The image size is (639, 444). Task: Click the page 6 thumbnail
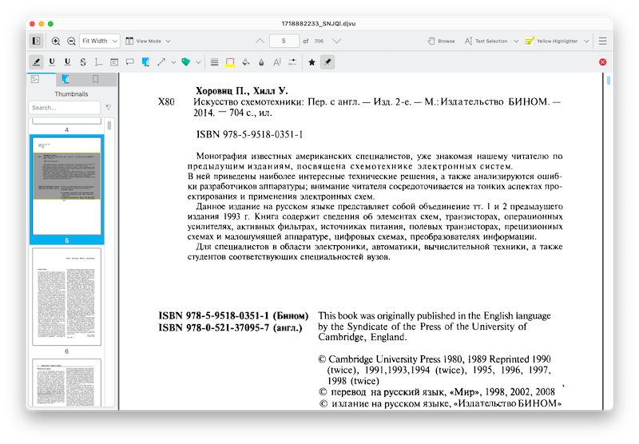(x=67, y=295)
